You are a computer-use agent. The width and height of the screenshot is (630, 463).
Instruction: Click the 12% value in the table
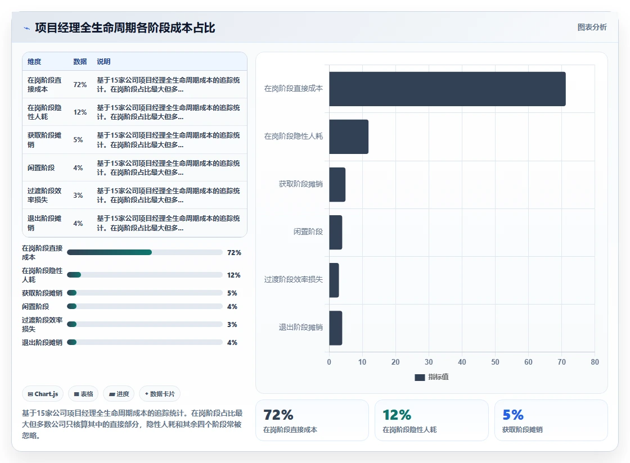(x=80, y=112)
